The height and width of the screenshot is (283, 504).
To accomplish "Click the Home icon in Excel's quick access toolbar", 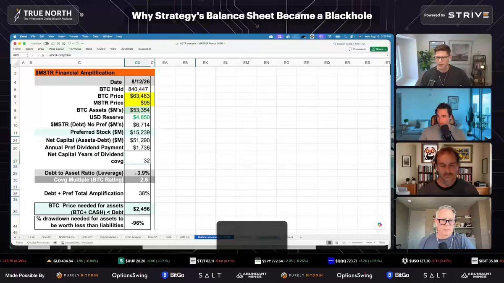I will coord(53,44).
